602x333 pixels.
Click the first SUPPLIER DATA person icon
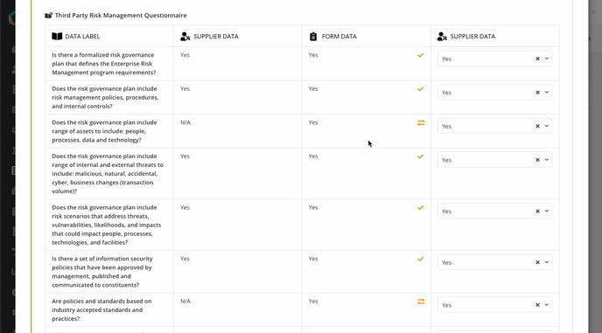pos(185,37)
